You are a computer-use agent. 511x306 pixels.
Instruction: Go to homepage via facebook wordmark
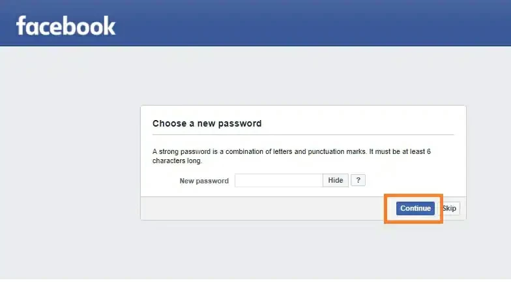click(66, 25)
